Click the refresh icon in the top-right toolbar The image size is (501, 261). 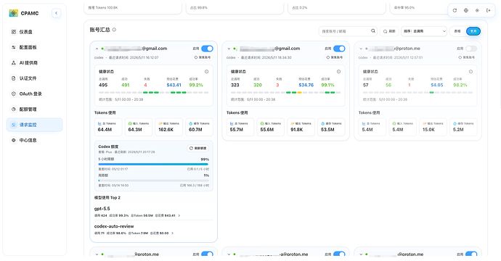pyautogui.click(x=455, y=11)
